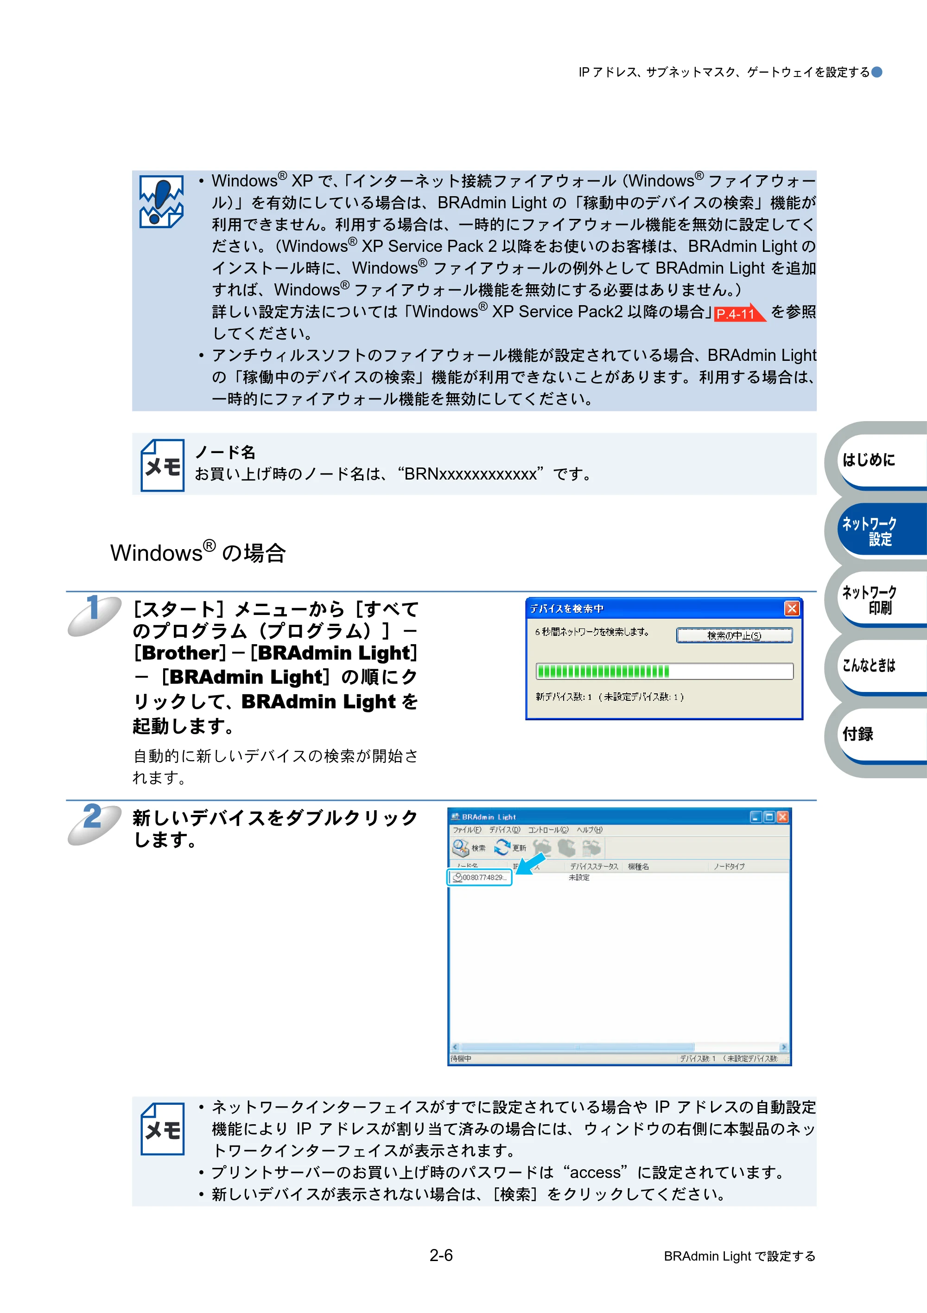This screenshot has width=927, height=1313.
Task: Open the ヘルプ(H) menu
Action: pyautogui.click(x=589, y=830)
